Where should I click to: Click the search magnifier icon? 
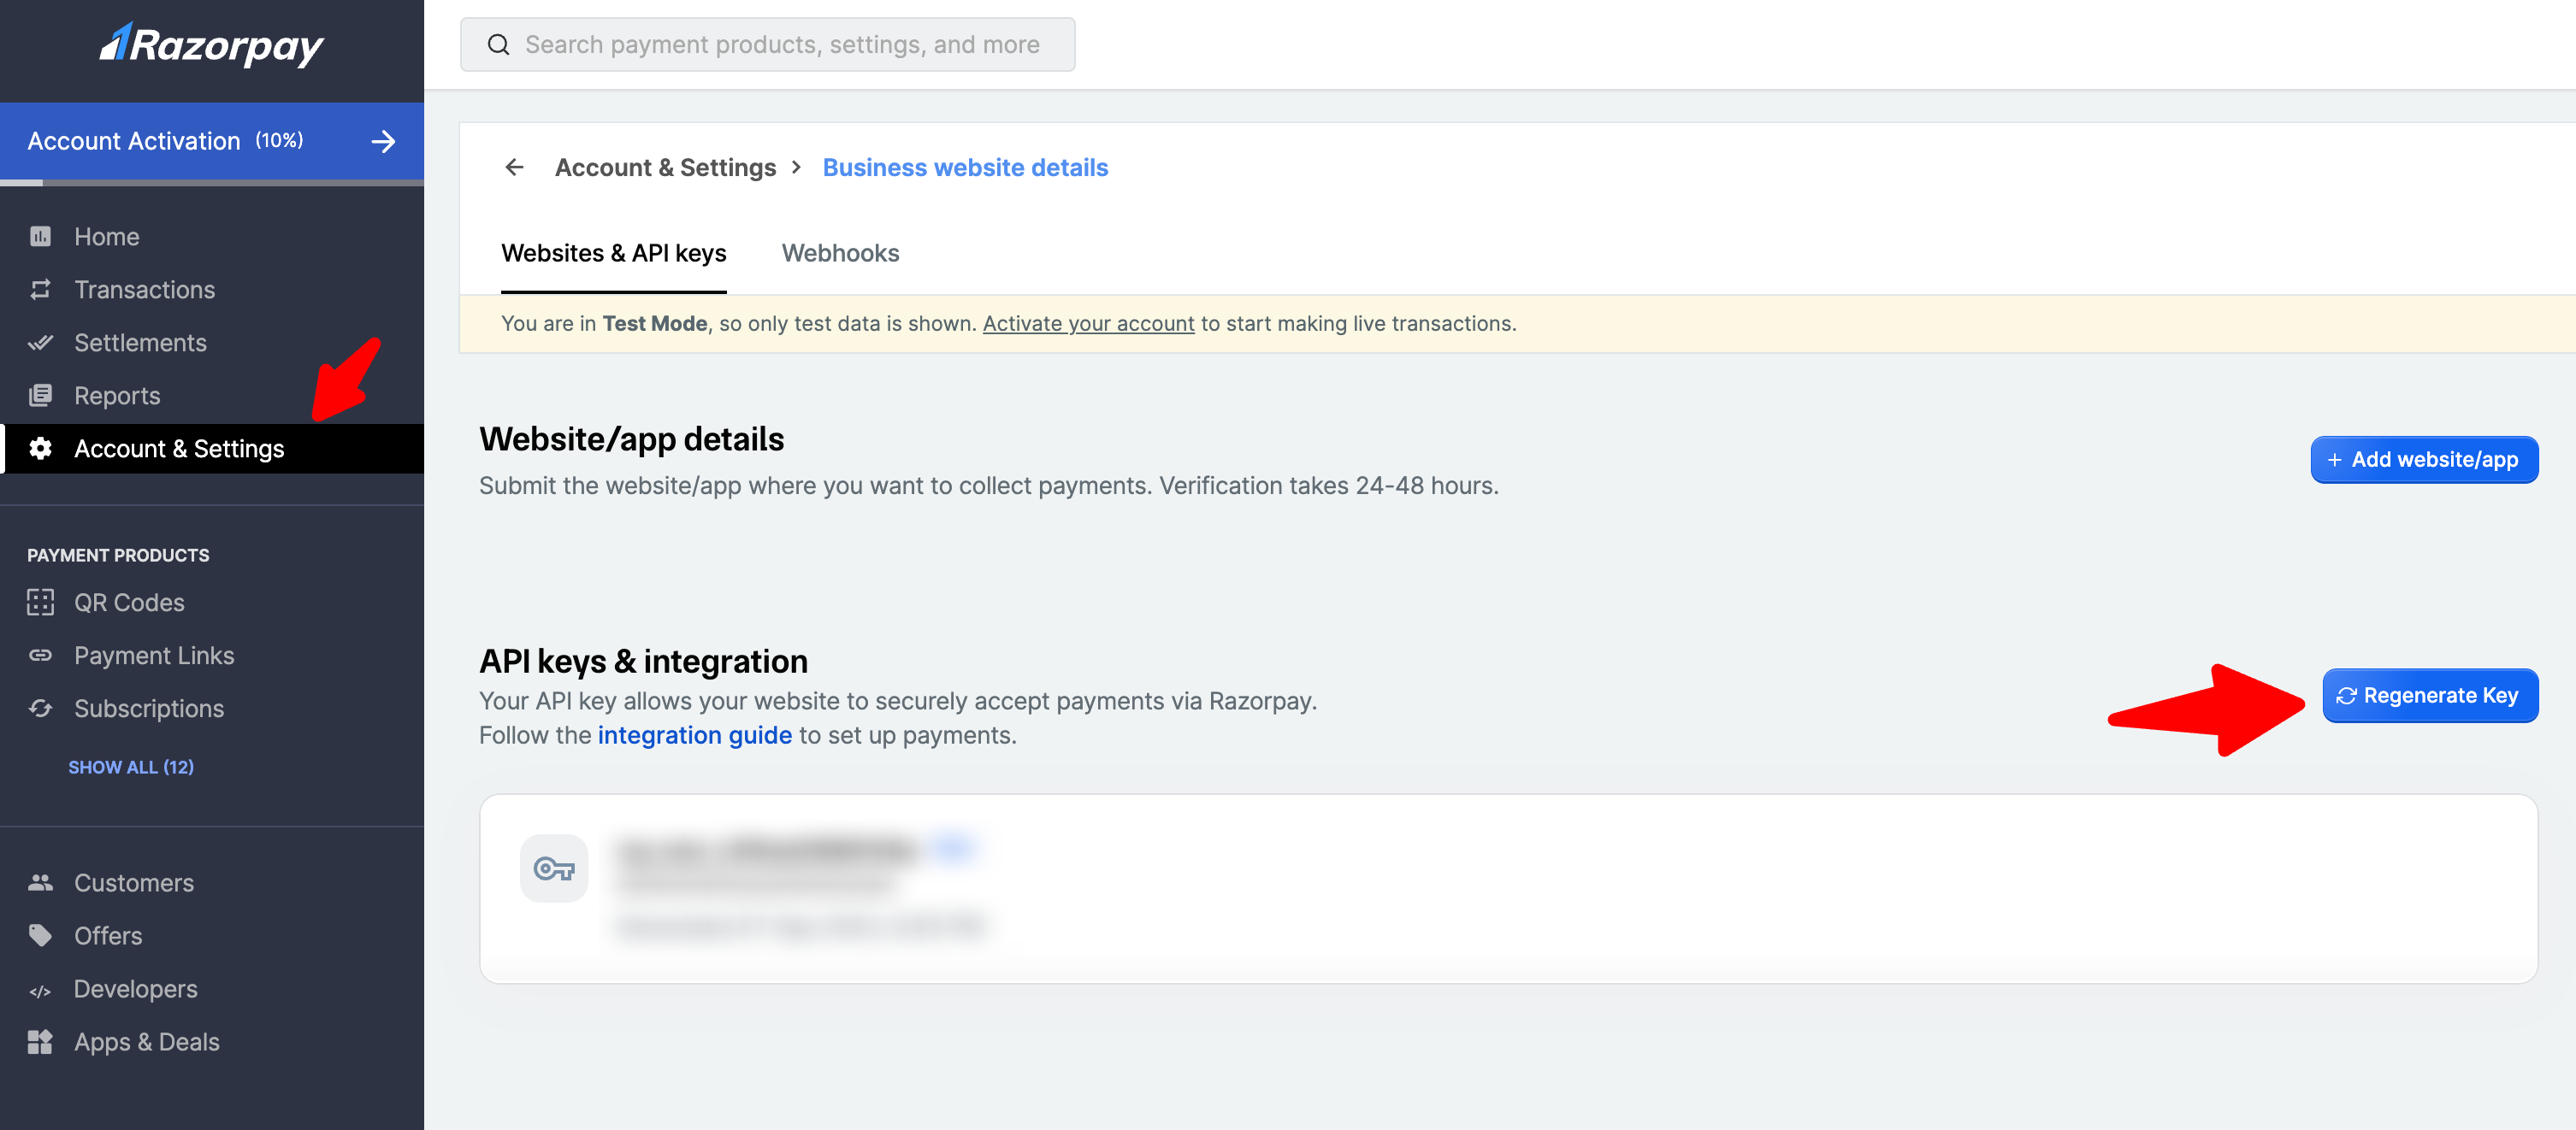(x=498, y=45)
